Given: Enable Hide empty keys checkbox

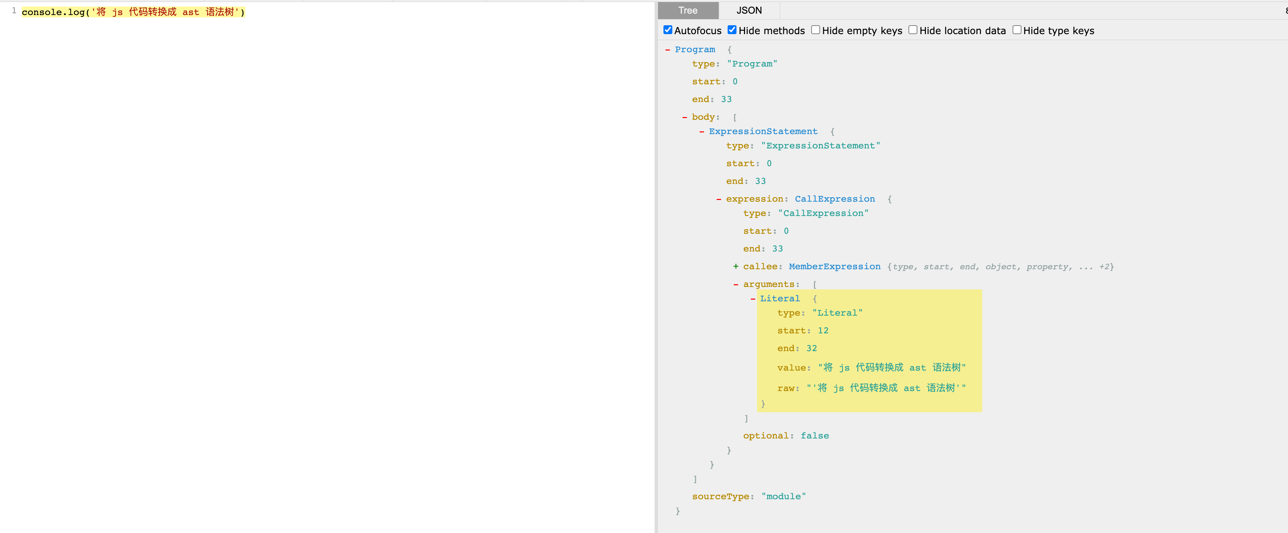Looking at the screenshot, I should (815, 30).
